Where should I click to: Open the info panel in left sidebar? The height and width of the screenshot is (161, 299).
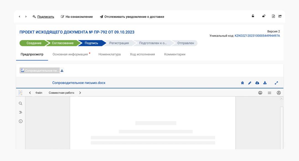click(x=20, y=121)
